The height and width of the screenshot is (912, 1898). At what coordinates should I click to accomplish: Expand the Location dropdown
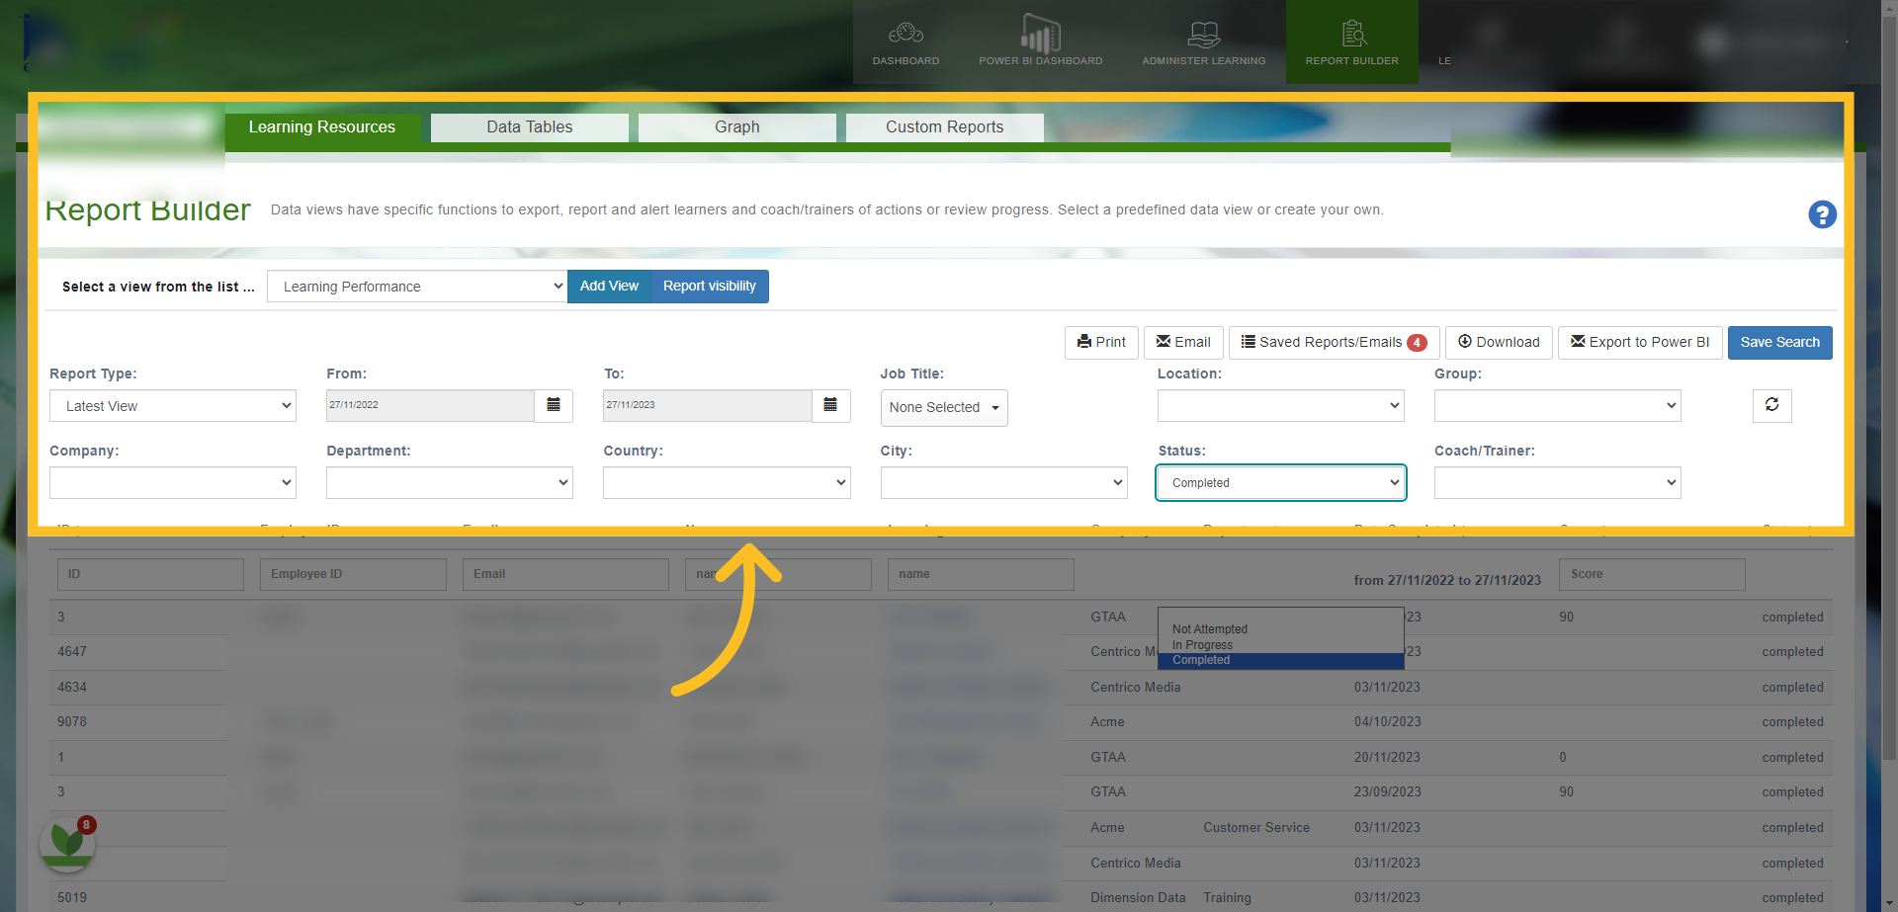coord(1280,406)
